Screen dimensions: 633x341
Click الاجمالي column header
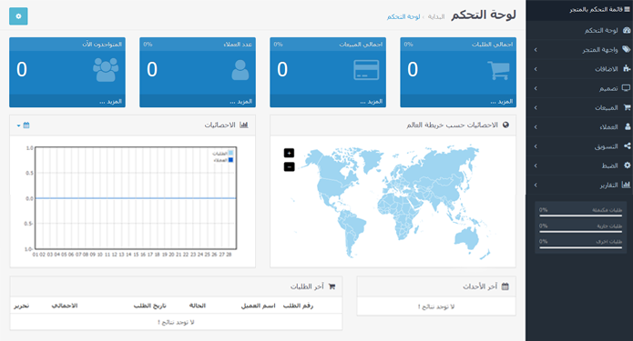[65, 306]
